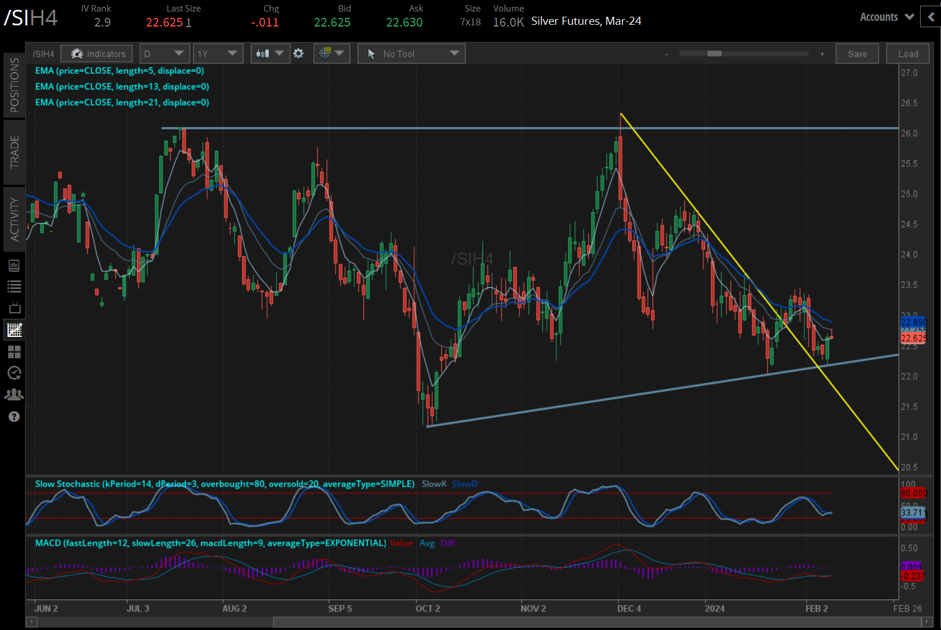Open chart studies with the Indicators button
The width and height of the screenshot is (941, 630).
pyautogui.click(x=96, y=53)
